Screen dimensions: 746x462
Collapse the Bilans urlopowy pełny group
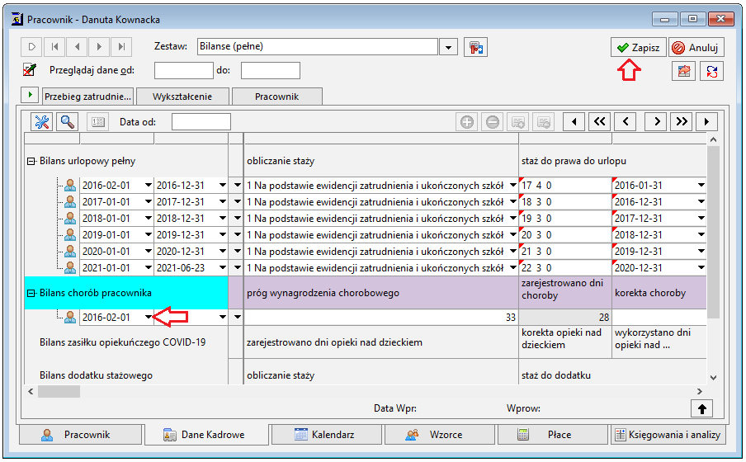point(31,162)
